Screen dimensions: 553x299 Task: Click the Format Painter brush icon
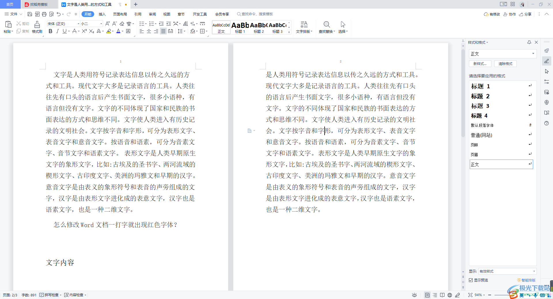pos(37,24)
